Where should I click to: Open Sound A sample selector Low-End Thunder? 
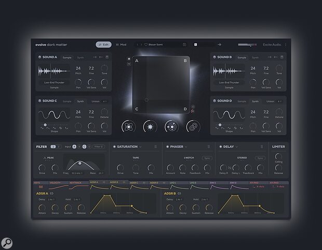[54, 82]
